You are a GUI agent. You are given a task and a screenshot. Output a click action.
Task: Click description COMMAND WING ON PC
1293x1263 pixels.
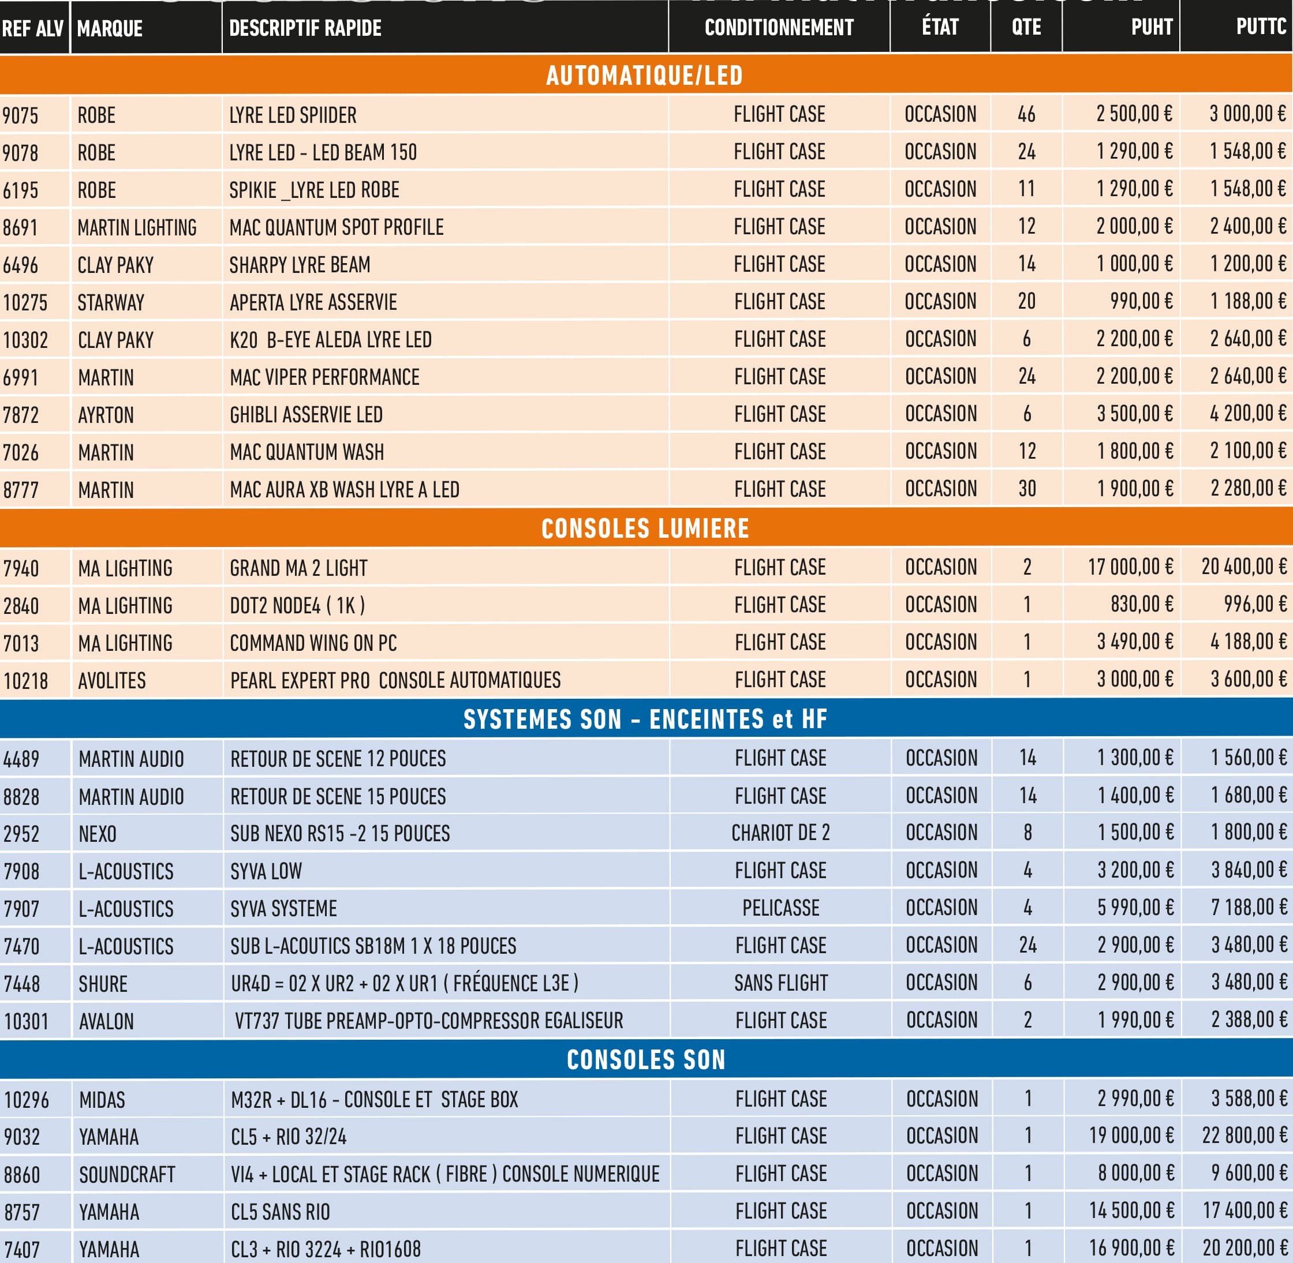pos(313,643)
